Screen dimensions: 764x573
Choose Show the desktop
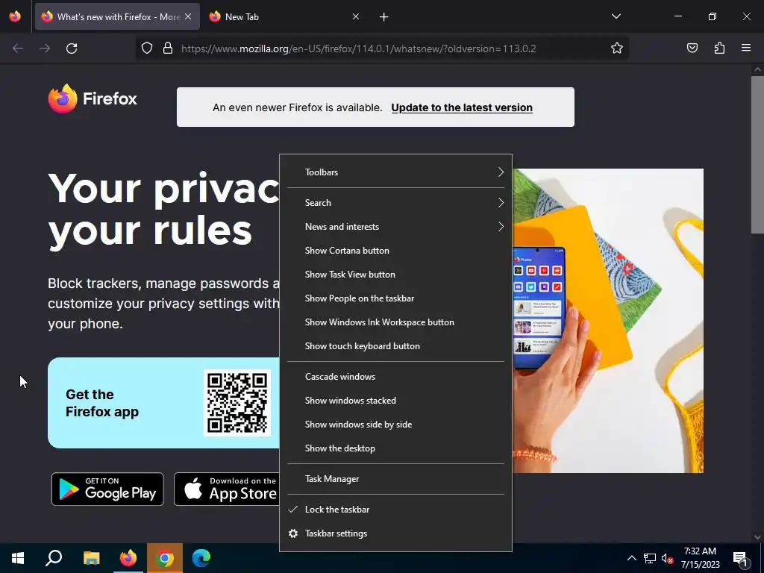click(x=395, y=448)
